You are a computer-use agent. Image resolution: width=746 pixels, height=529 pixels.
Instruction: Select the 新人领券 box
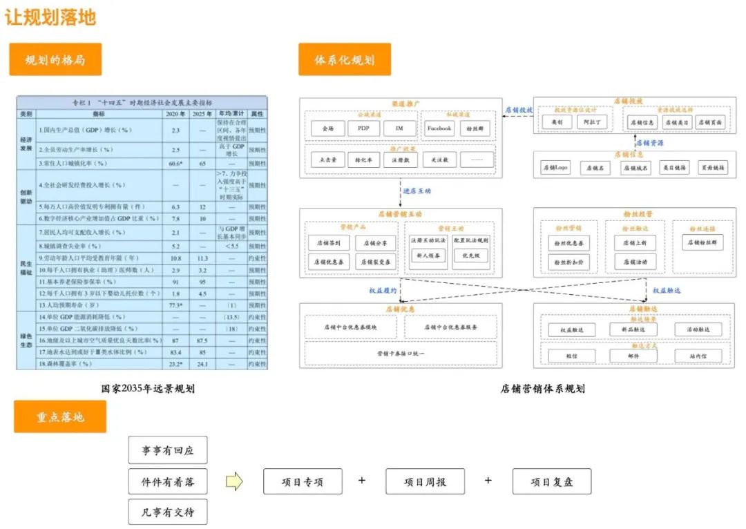428,256
